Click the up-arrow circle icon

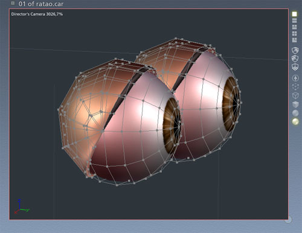(x=295, y=78)
